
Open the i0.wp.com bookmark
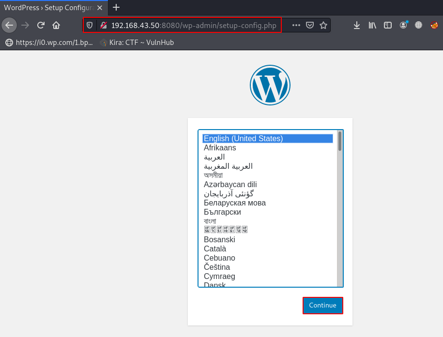tap(49, 43)
